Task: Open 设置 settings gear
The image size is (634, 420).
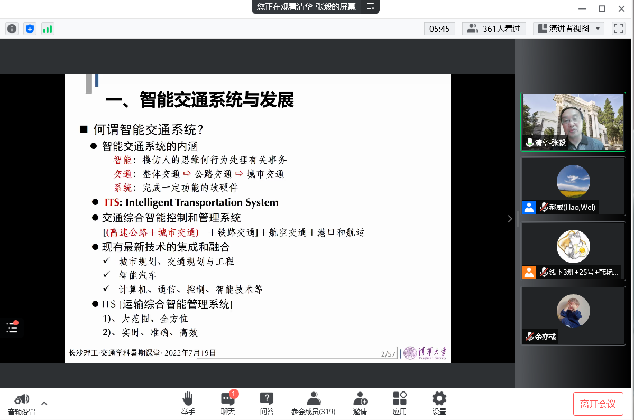Action: pos(439,403)
